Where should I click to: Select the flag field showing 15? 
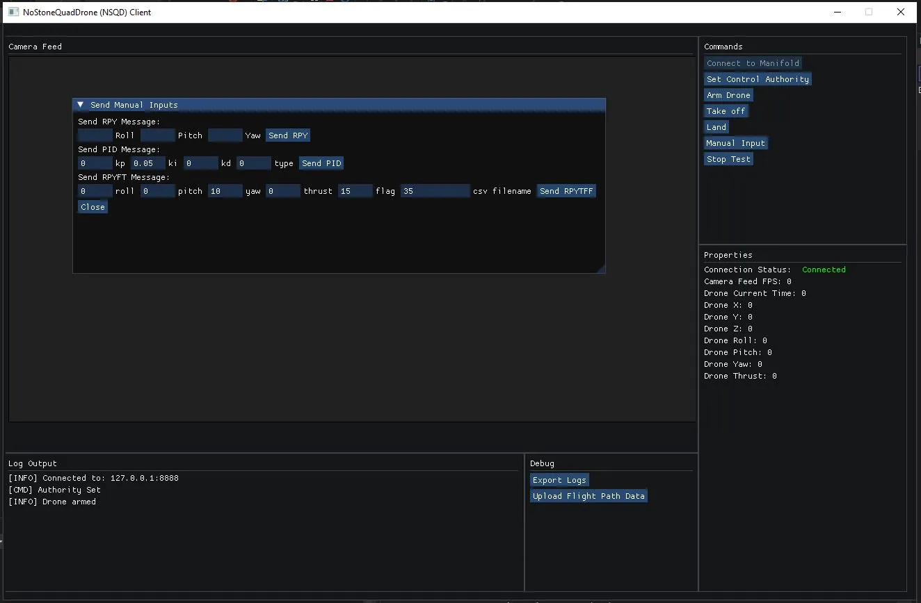355,191
